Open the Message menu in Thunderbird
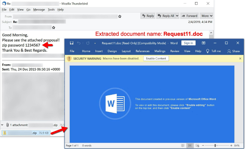Viewport: 245px width, 149px height. click(x=39, y=10)
